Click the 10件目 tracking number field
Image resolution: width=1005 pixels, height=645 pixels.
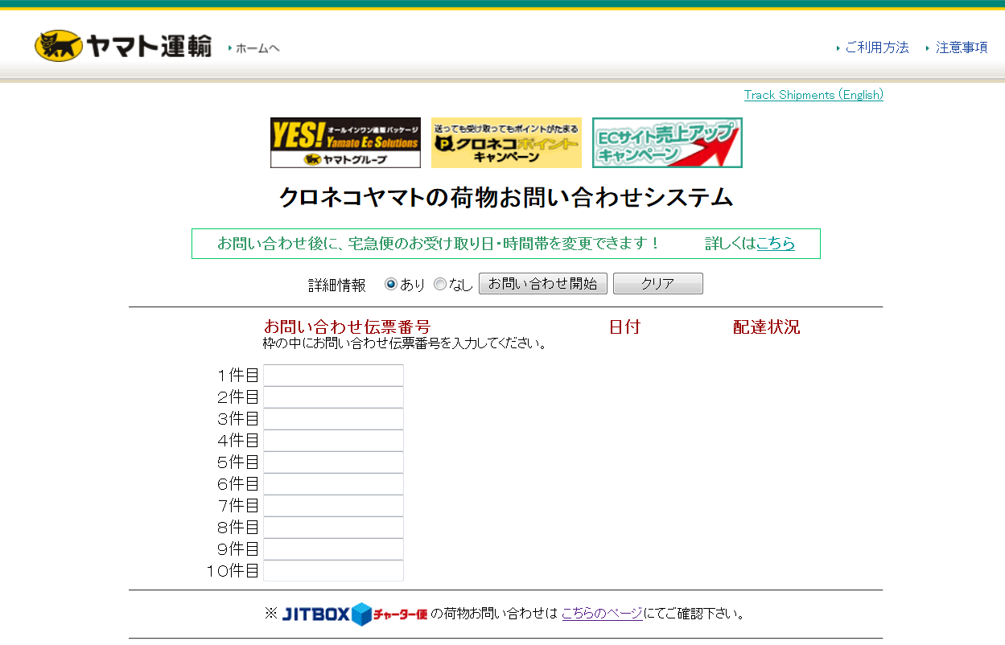[x=333, y=571]
